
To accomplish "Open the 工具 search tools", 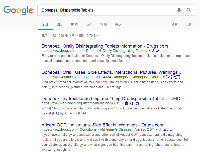I will click(x=189, y=24).
